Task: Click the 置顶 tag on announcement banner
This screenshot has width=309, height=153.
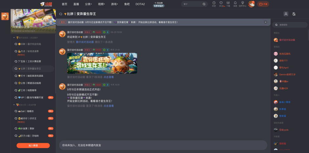Action: 63,22
